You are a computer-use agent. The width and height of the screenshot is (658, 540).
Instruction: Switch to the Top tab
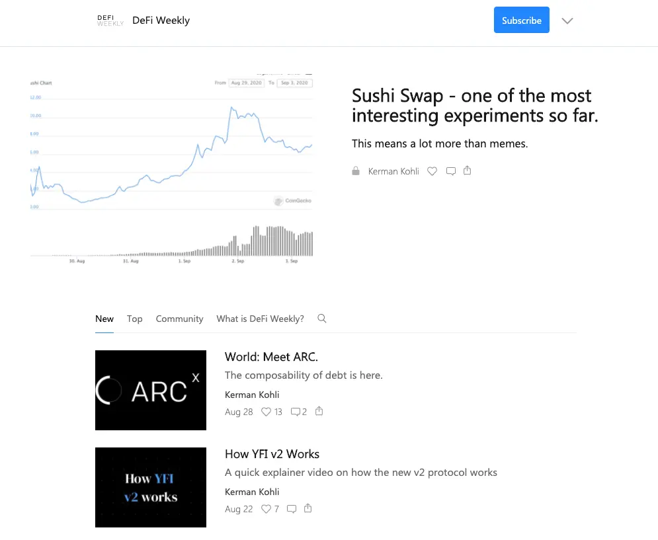135,319
